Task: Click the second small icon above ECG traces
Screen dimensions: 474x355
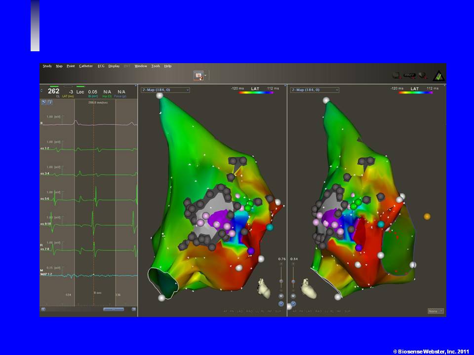Action: 50,102
